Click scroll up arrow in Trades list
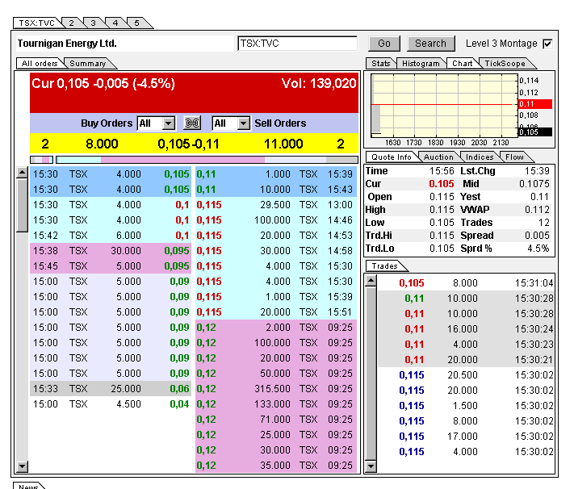The width and height of the screenshot is (574, 489). pyautogui.click(x=371, y=281)
